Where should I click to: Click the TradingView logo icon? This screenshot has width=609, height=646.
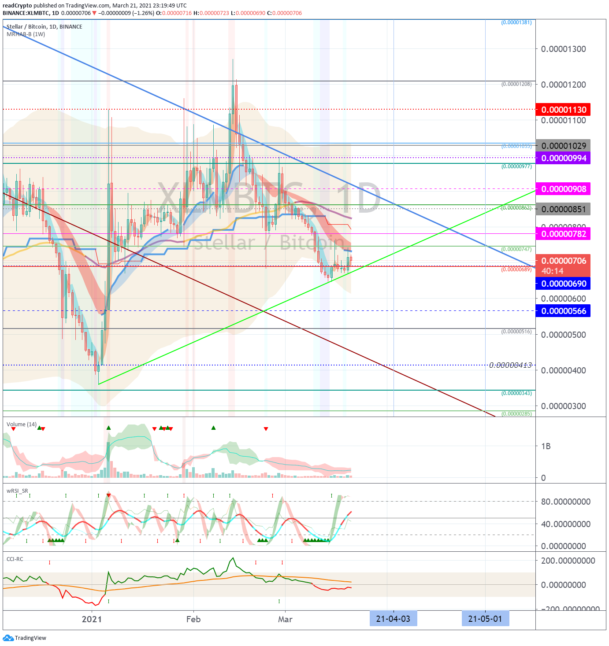[x=8, y=638]
